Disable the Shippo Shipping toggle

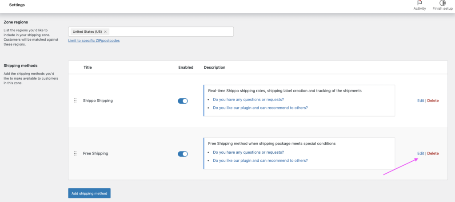point(183,101)
